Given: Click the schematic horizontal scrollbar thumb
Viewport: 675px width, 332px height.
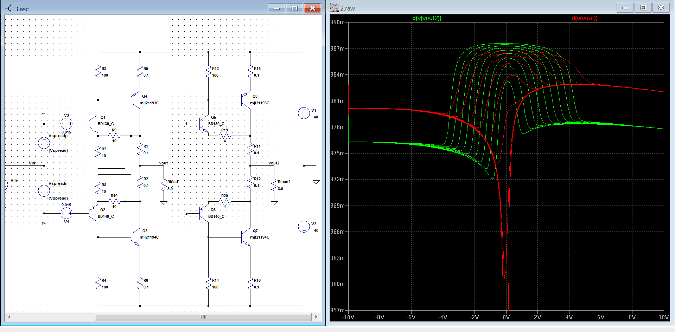Looking at the screenshot, I should (x=203, y=317).
